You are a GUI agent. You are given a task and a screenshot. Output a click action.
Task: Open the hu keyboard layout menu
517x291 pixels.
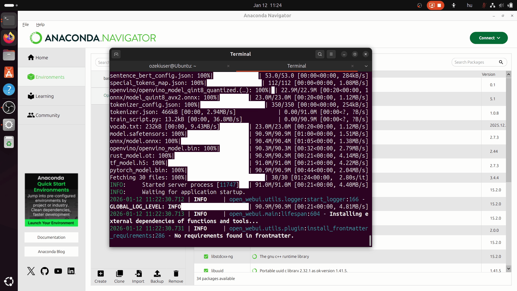pos(470,5)
